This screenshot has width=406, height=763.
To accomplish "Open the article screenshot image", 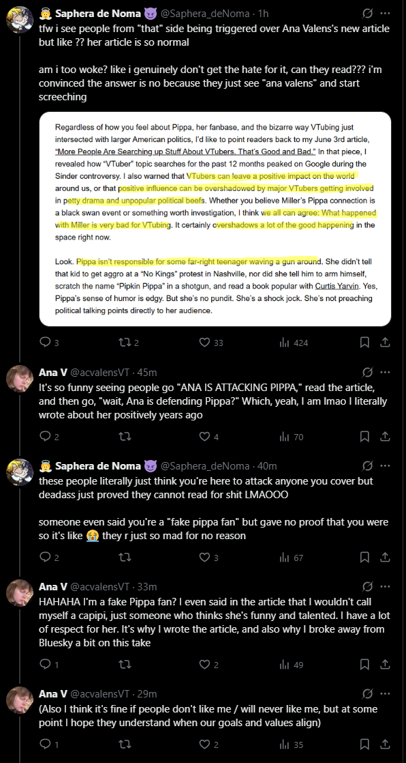I will [215, 219].
